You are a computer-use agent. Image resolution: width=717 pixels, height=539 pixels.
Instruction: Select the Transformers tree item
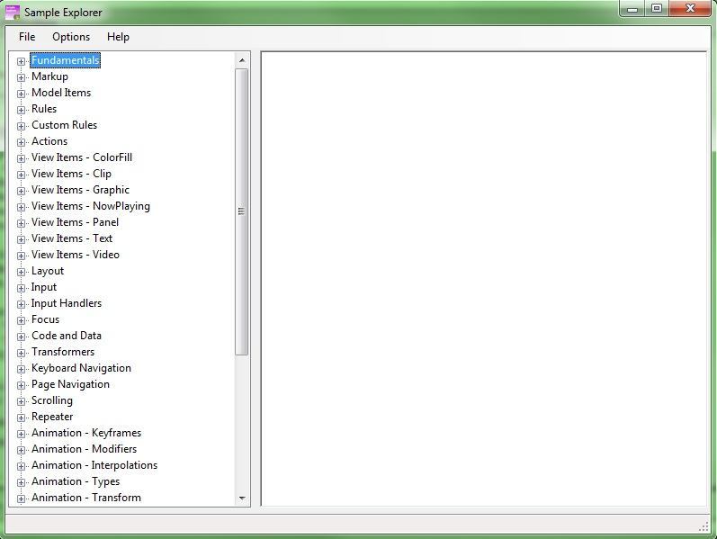pyautogui.click(x=63, y=352)
